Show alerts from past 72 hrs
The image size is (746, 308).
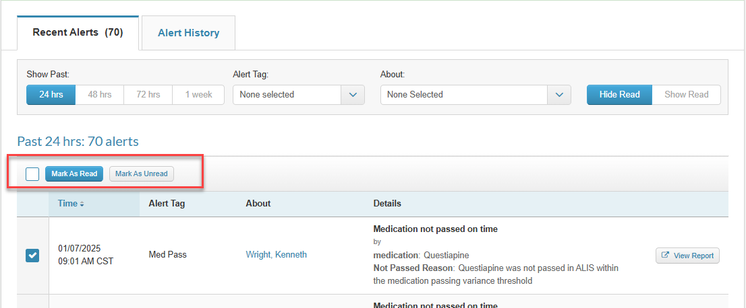[x=148, y=94]
